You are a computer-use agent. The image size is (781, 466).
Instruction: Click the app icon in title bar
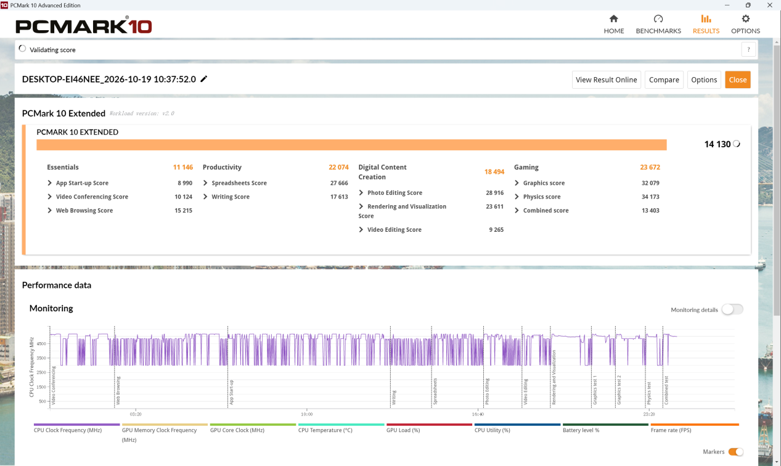click(x=4, y=5)
